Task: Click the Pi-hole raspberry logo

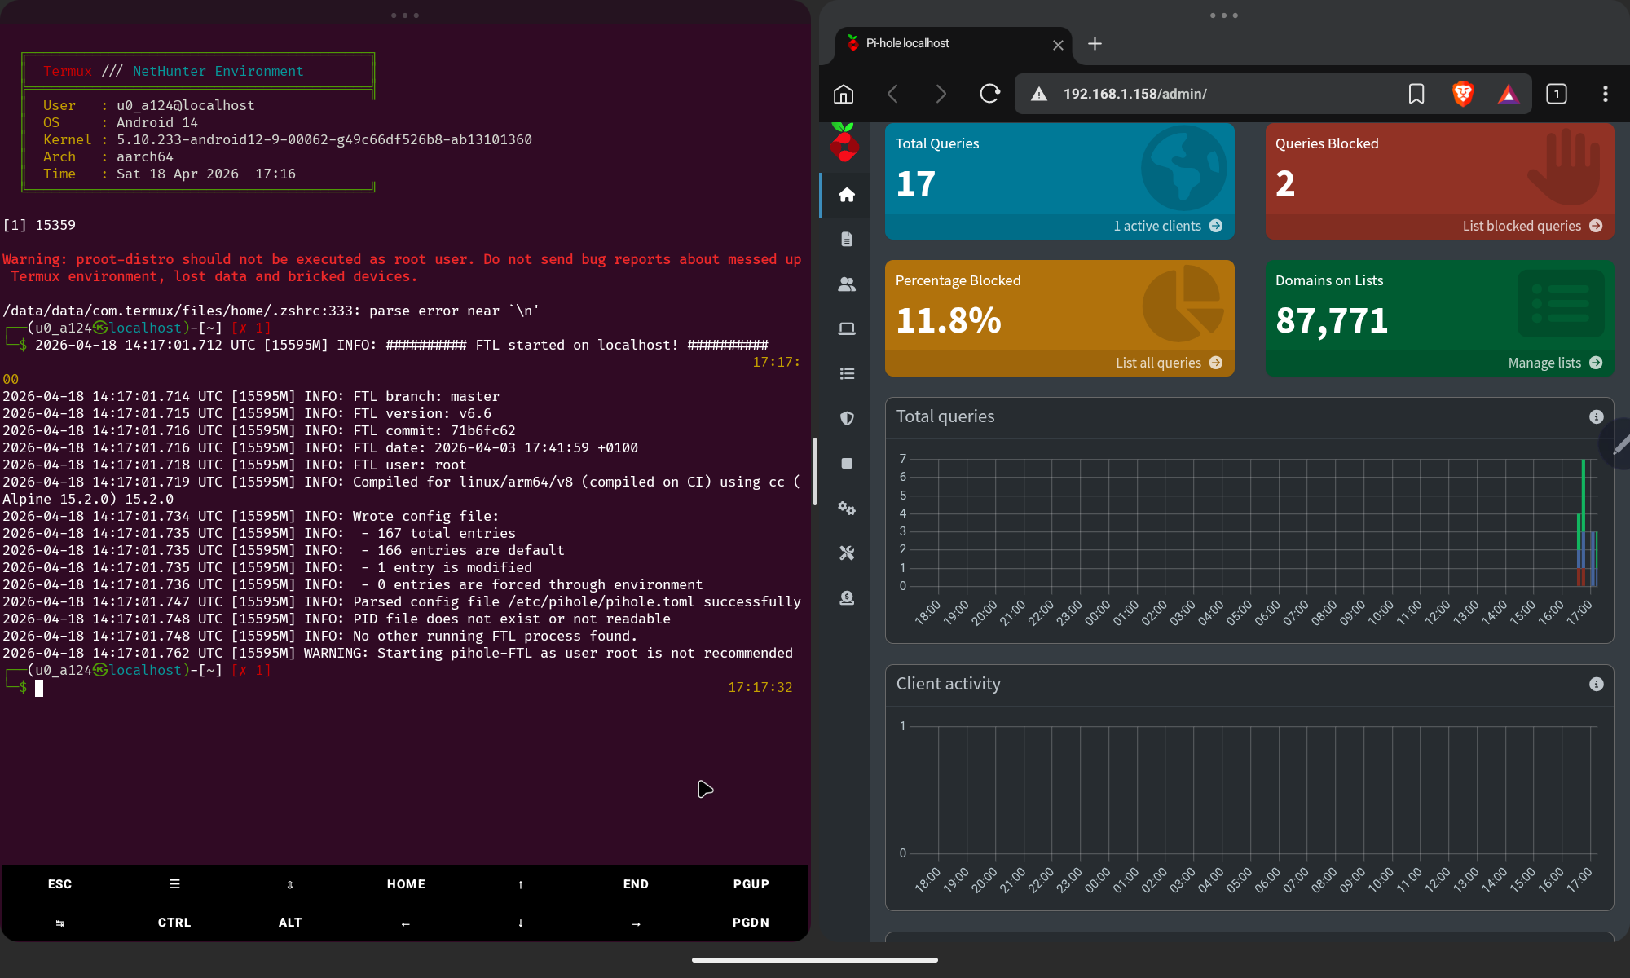Action: coord(845,144)
